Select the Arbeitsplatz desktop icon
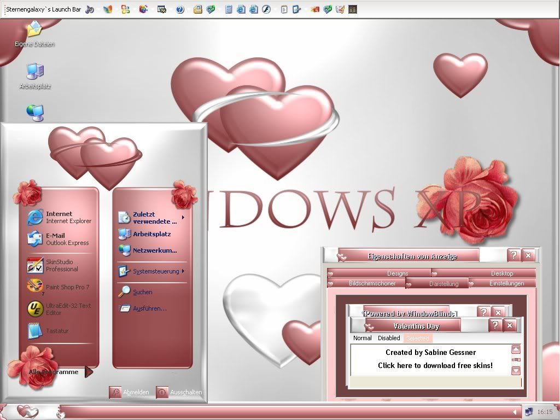 click(x=35, y=75)
